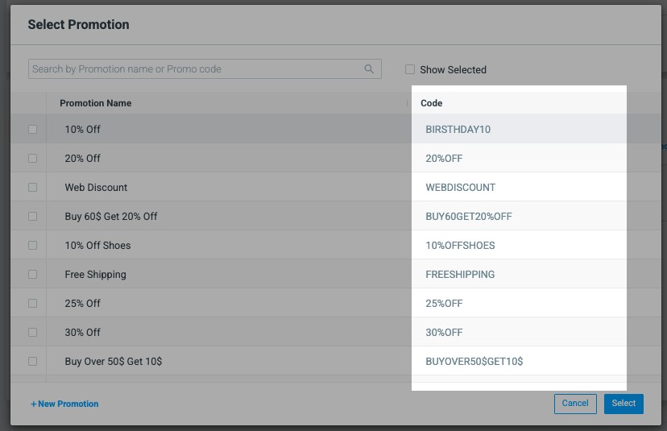This screenshot has height=431, width=667.
Task: Click the search magnifier icon
Action: coord(369,69)
